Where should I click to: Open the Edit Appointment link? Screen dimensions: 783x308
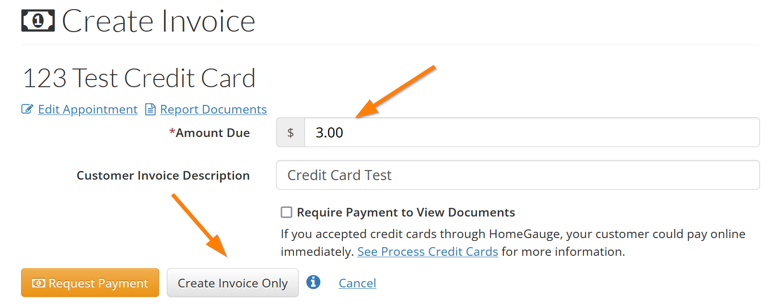pos(88,109)
